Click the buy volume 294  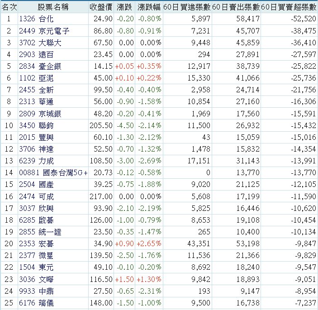click(x=204, y=54)
